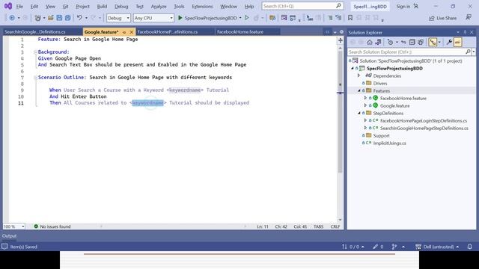Click the Find in Files toolbar icon
This screenshot has width=479, height=269.
pyautogui.click(x=272, y=18)
